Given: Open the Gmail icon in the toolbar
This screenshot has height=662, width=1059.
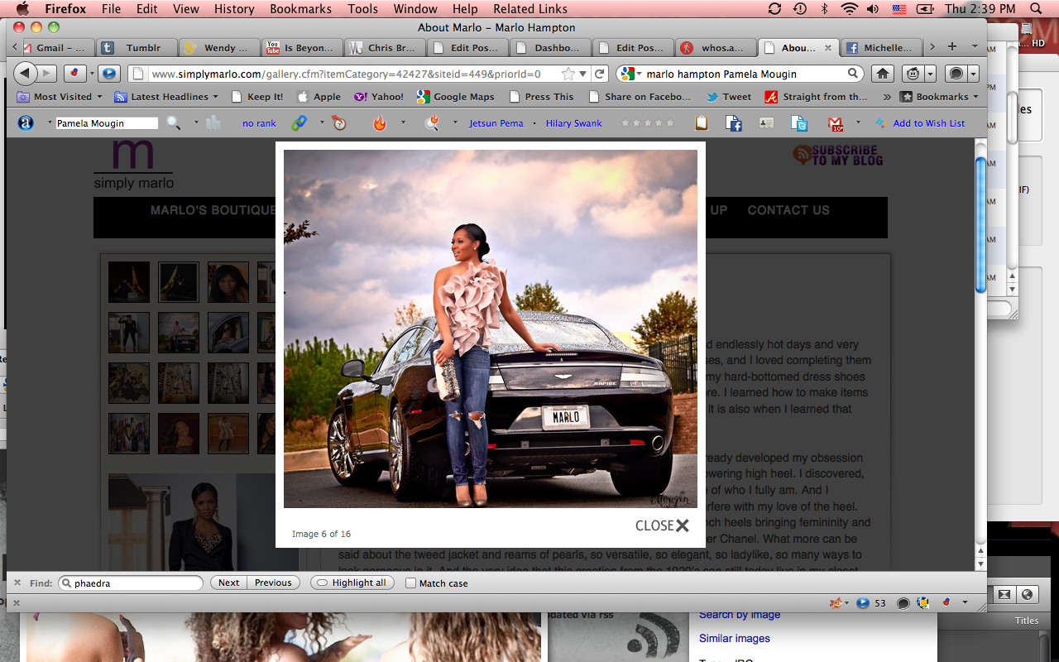Looking at the screenshot, I should tap(835, 123).
